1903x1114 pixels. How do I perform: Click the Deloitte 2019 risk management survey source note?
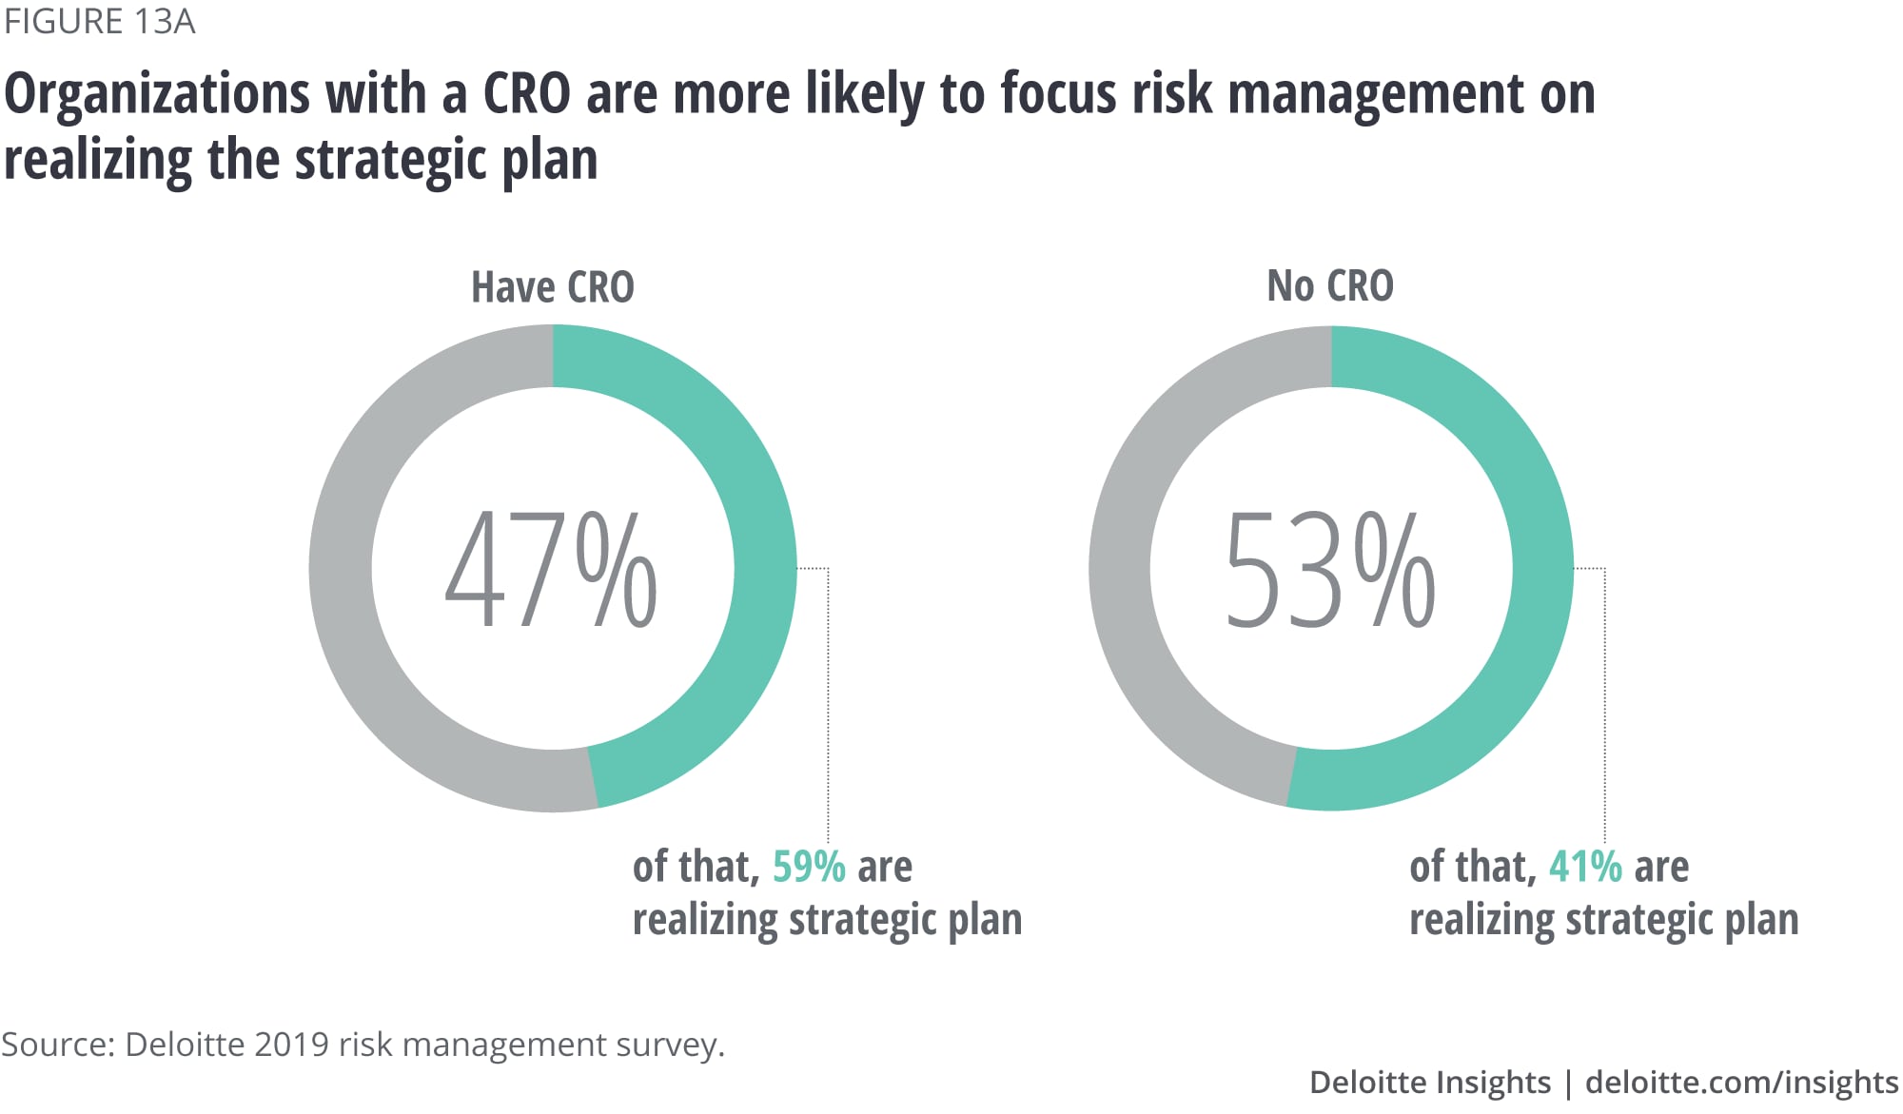click(x=363, y=1045)
